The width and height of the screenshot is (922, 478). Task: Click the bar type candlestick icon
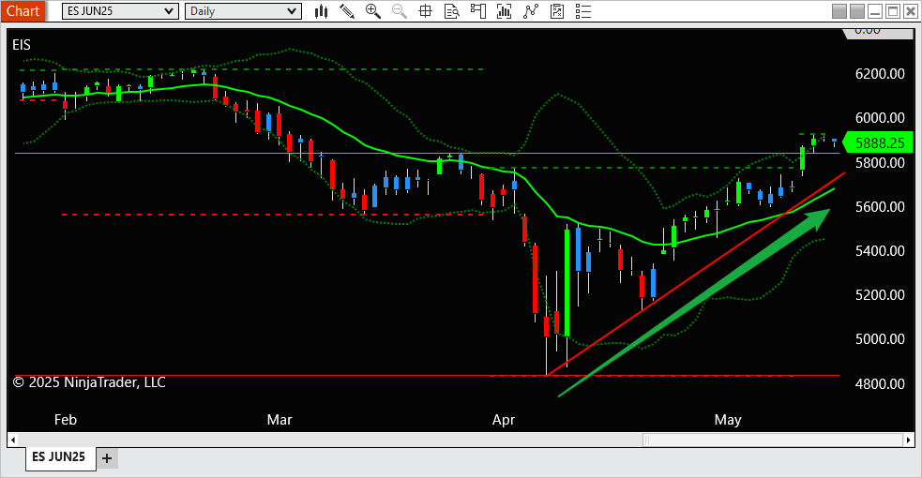(x=321, y=11)
